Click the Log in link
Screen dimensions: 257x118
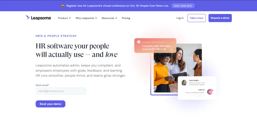pos(180,18)
